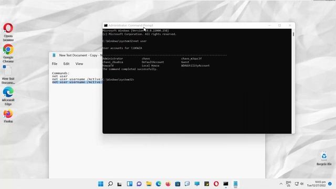
Task: Maximize the Command Prompt window
Action: point(280,25)
